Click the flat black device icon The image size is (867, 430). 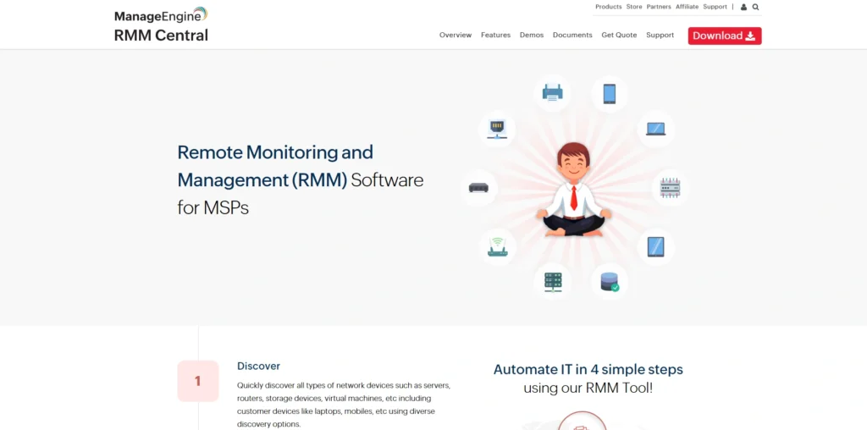coord(479,188)
